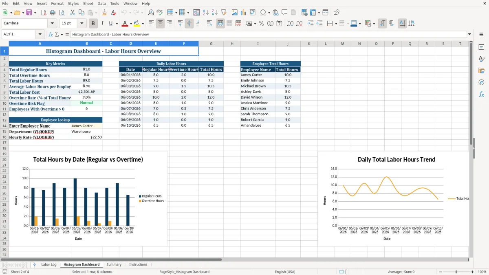Click the Cut scissors icon
The height and width of the screenshot is (275, 489).
click(72, 13)
